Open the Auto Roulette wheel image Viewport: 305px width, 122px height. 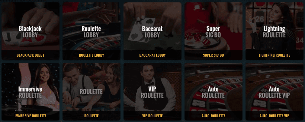pyautogui.click(x=213, y=87)
